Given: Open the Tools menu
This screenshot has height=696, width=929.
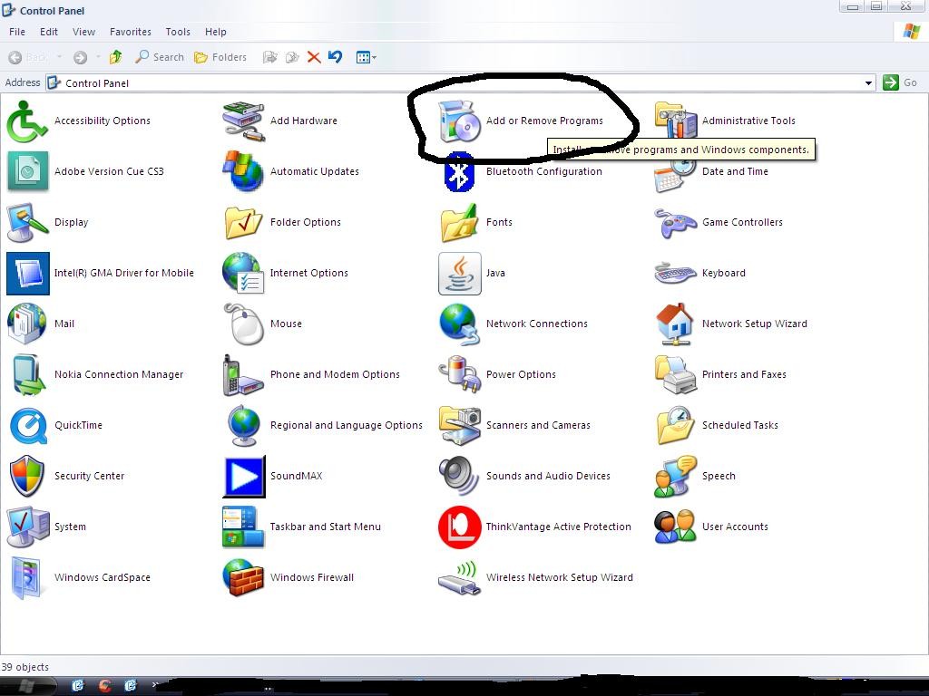Looking at the screenshot, I should tap(178, 32).
